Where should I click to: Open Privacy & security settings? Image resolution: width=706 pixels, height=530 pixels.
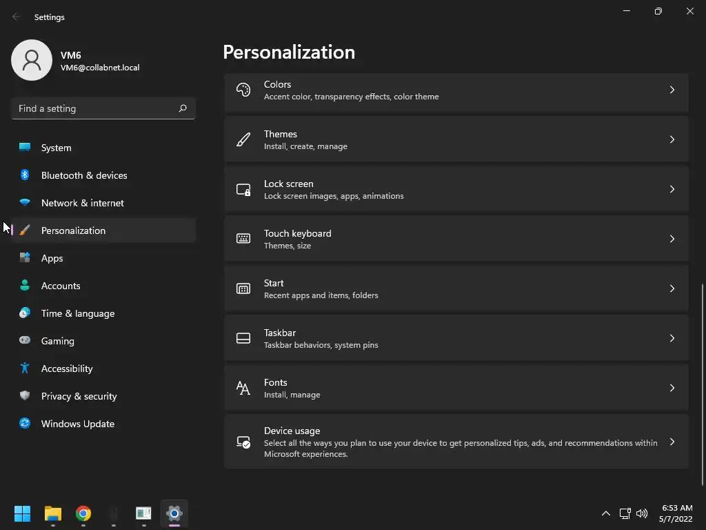tap(79, 396)
